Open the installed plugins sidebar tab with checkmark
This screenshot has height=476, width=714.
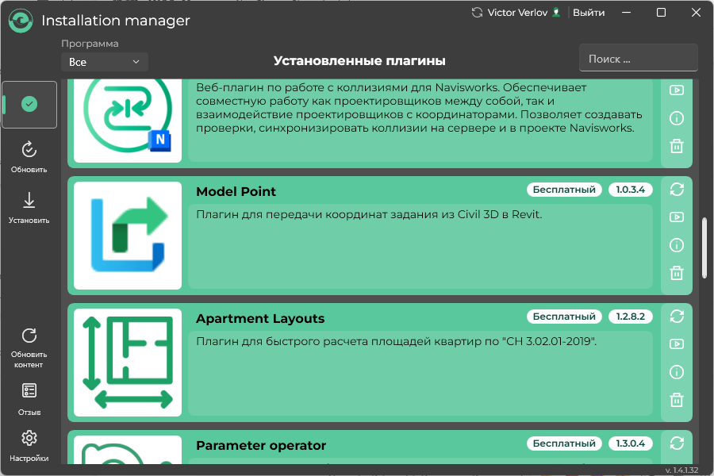pyautogui.click(x=29, y=104)
